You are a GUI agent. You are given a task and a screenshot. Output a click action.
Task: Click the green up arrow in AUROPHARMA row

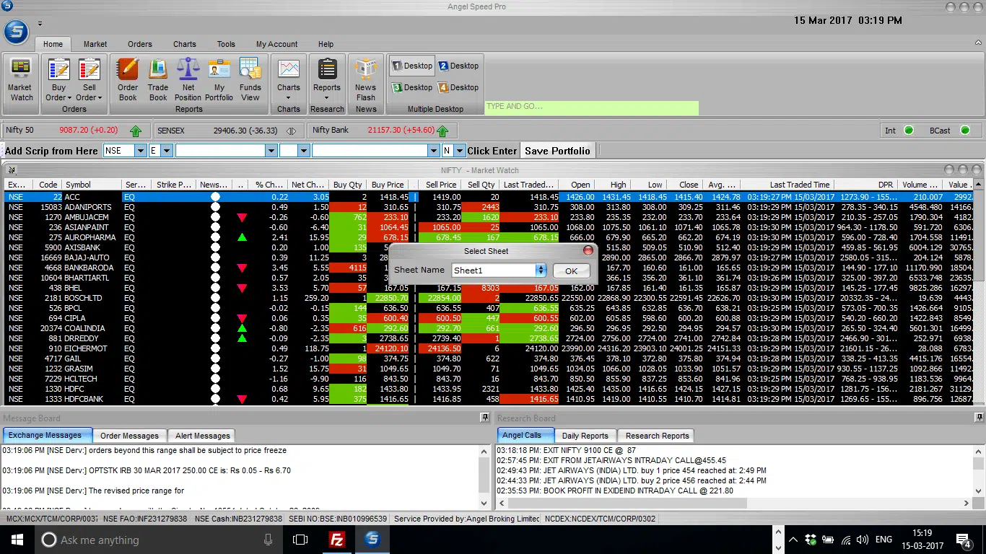point(242,237)
